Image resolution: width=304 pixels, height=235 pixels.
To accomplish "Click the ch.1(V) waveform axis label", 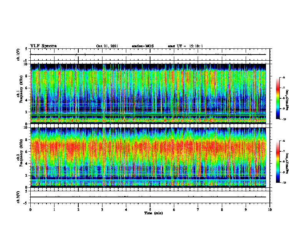I will (18, 55).
